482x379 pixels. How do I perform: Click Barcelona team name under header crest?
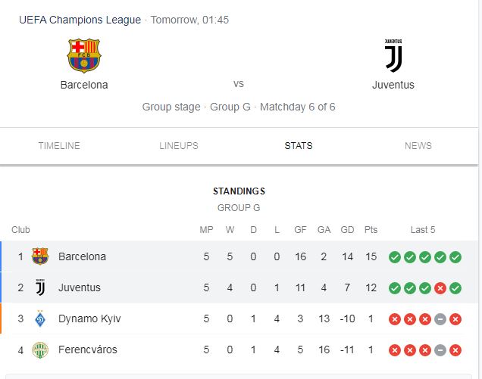coord(84,85)
